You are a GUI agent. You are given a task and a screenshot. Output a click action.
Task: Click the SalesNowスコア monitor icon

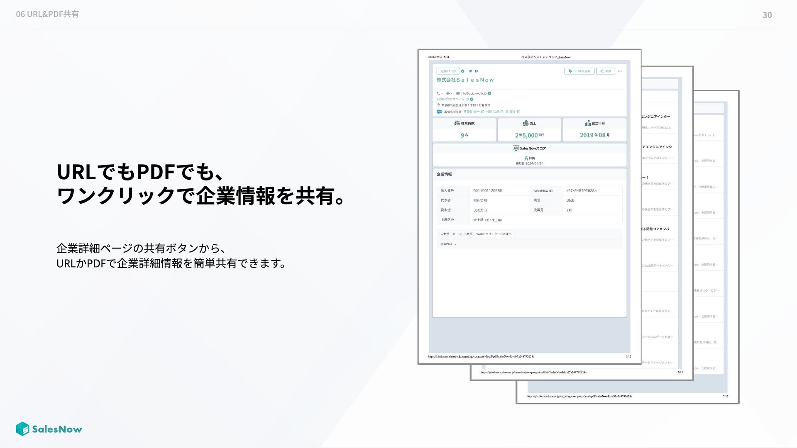[x=516, y=148]
